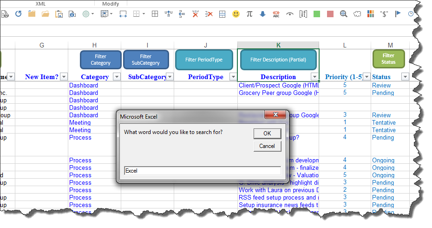Select column M header
The width and height of the screenshot is (432, 228).
(390, 45)
